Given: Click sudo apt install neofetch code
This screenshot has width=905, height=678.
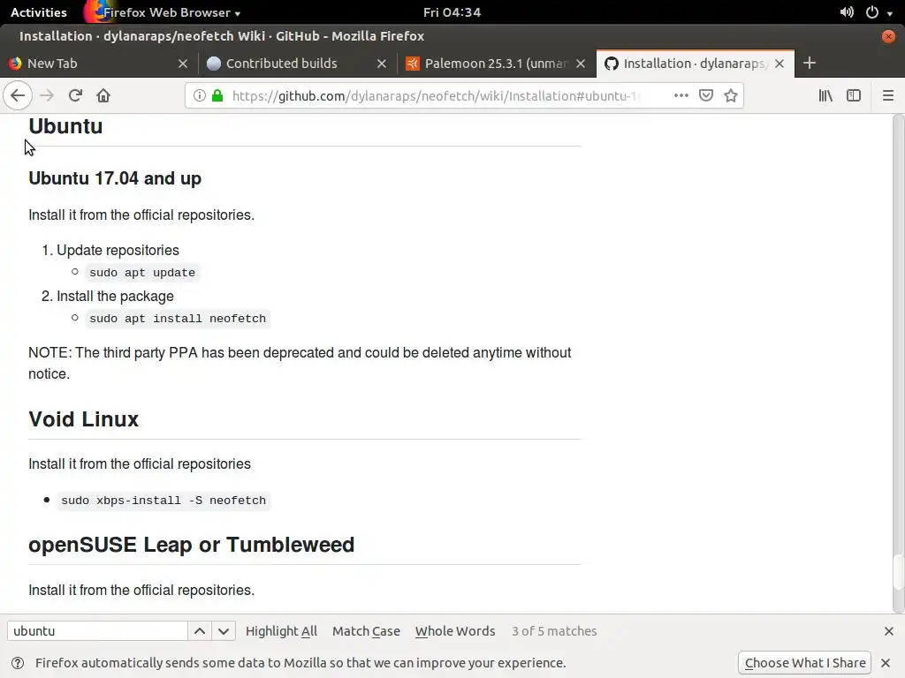Looking at the screenshot, I should [x=177, y=319].
